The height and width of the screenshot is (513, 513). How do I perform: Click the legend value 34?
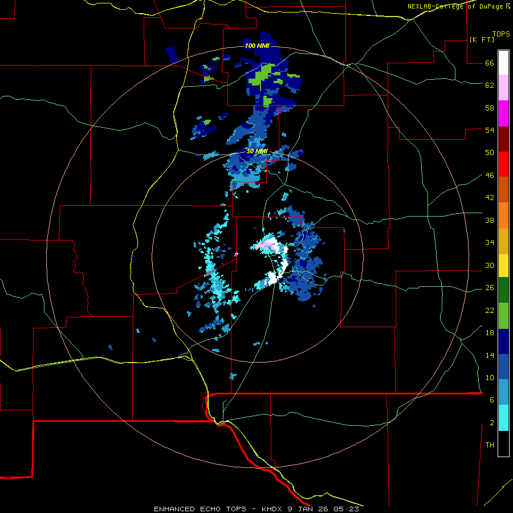[490, 242]
